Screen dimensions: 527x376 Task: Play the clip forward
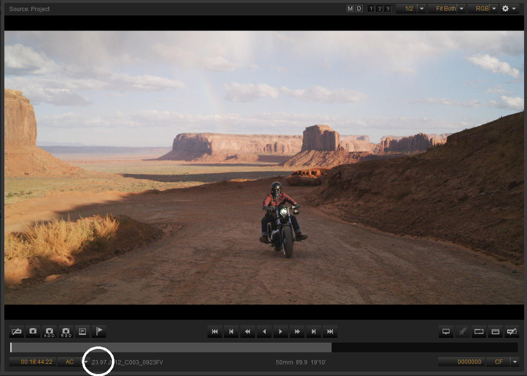point(281,331)
